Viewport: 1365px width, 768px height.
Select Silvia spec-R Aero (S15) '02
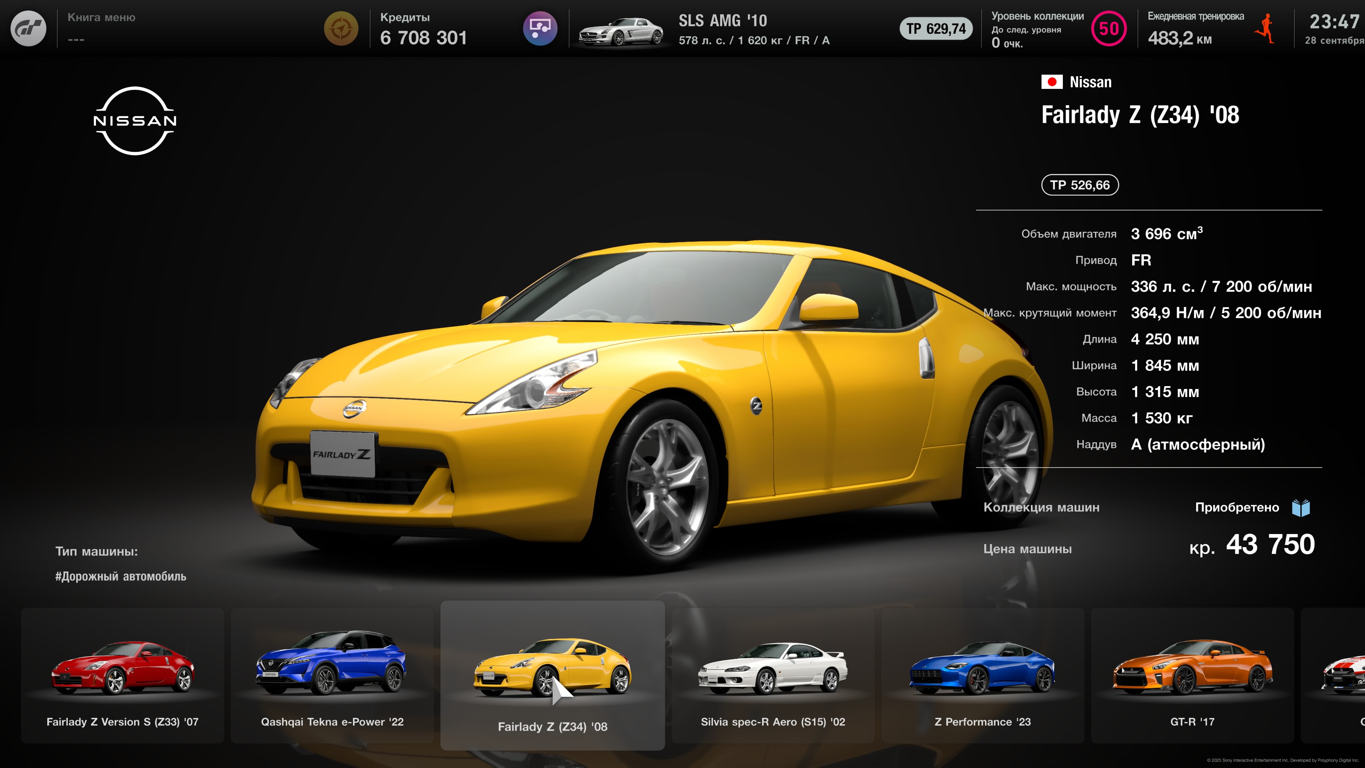tap(772, 676)
